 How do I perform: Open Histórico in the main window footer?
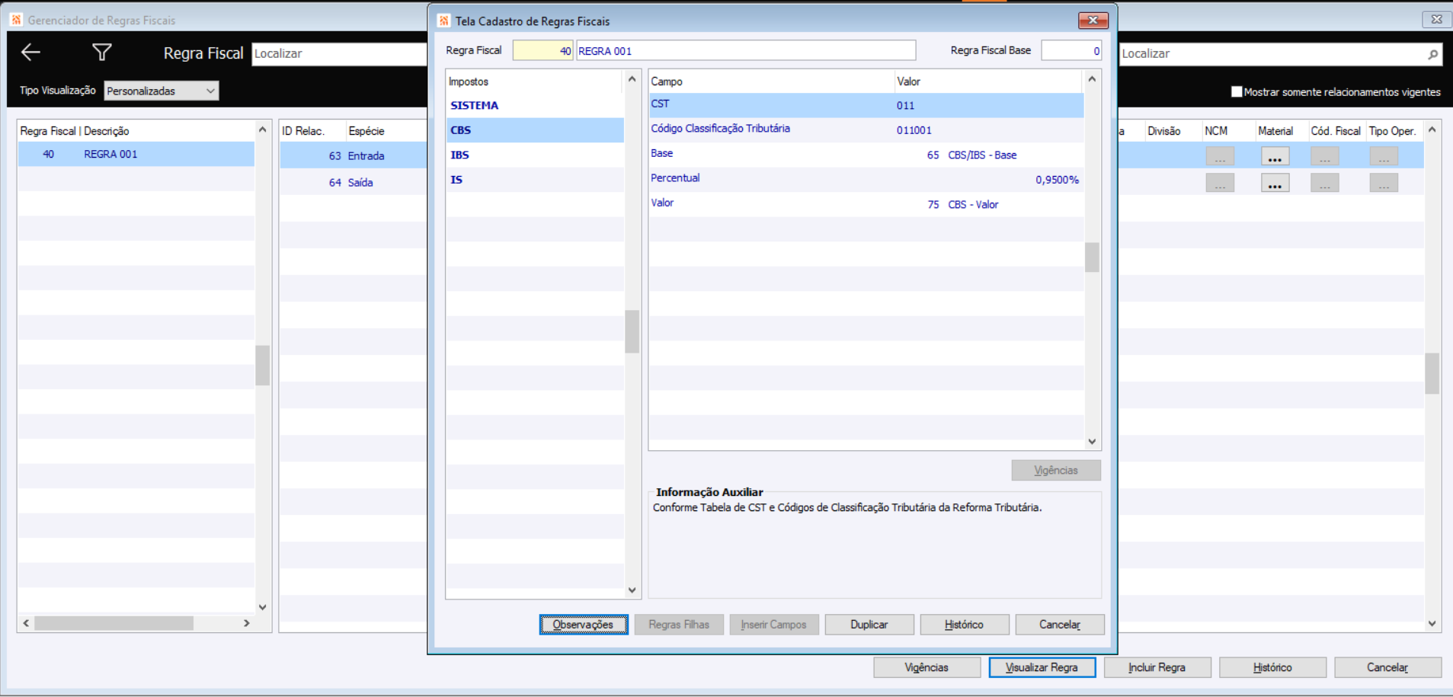click(1273, 667)
